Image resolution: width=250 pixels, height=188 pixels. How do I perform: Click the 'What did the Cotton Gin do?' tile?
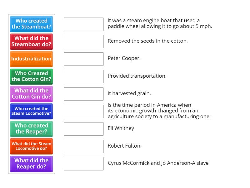[x=31, y=94]
